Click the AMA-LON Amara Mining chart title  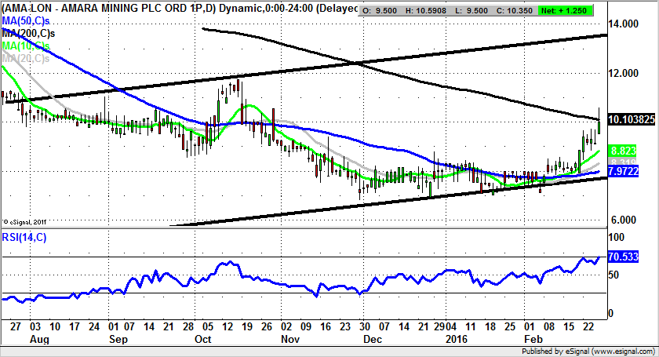(x=180, y=10)
